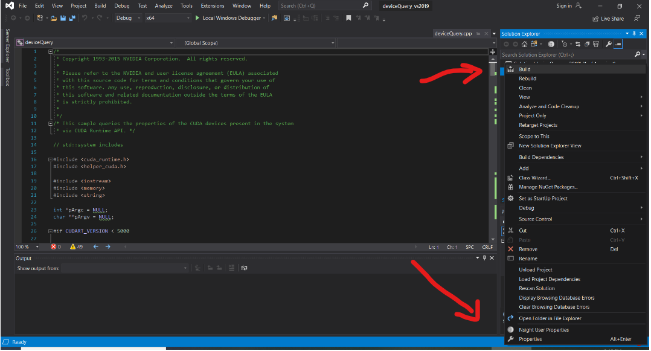Screen dimensions: 651x351
Task: Click the Show All Files icon
Action: pyautogui.click(x=596, y=44)
